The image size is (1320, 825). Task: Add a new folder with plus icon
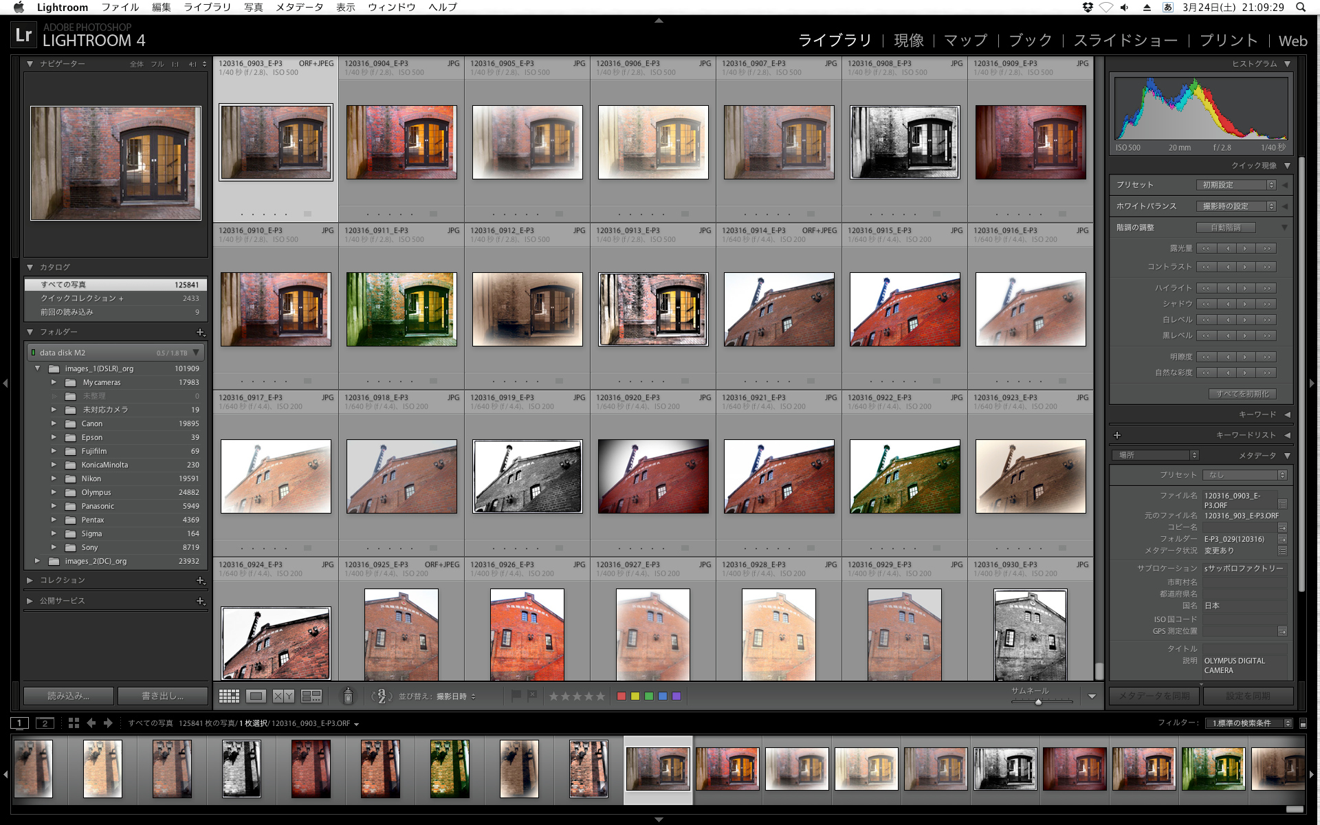201,332
